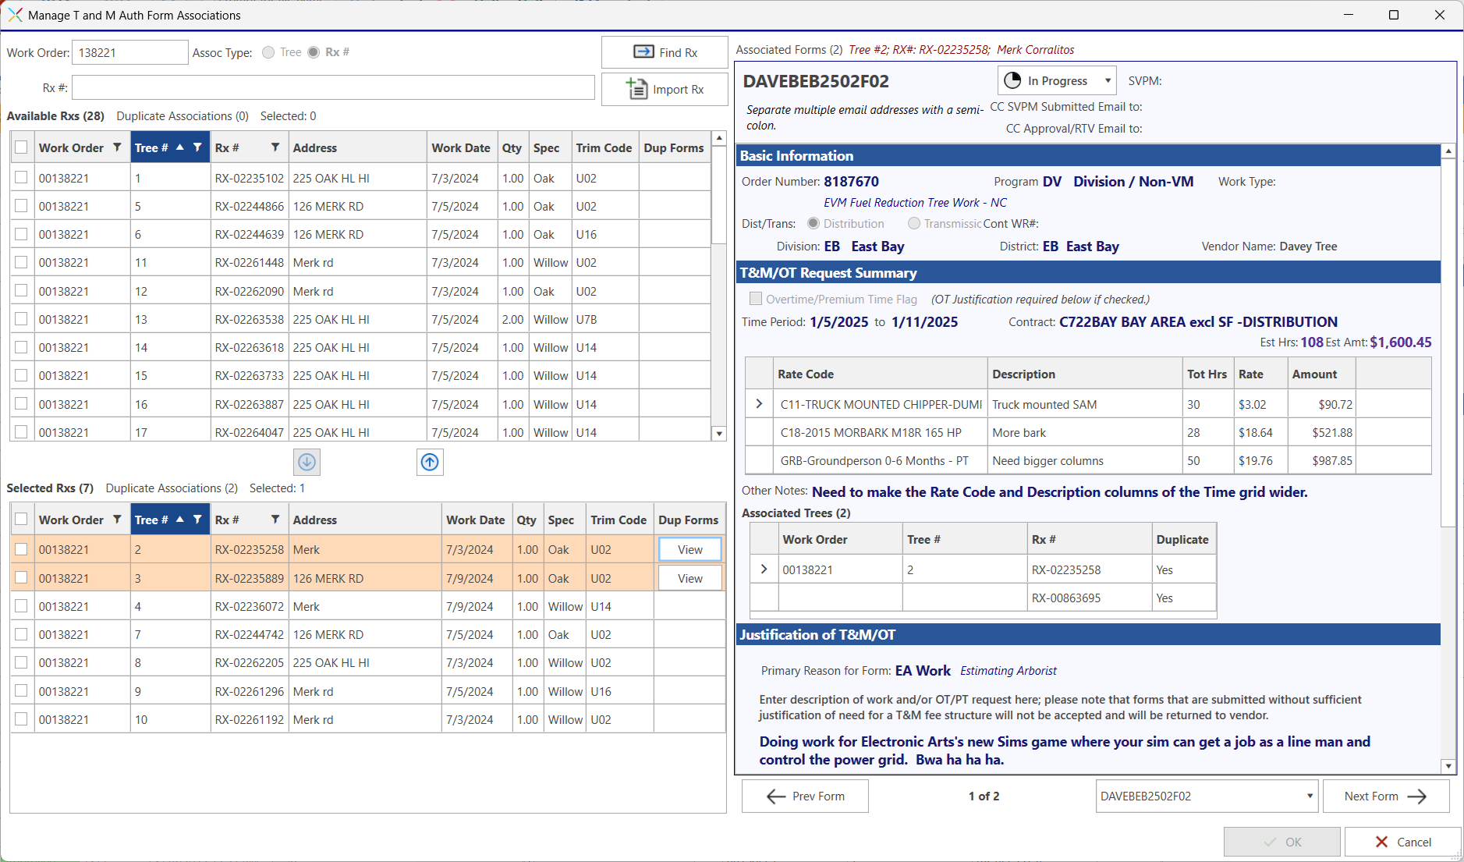Expand the C11-Truck Mounted Chipper rate row
The width and height of the screenshot is (1464, 862).
coord(759,404)
